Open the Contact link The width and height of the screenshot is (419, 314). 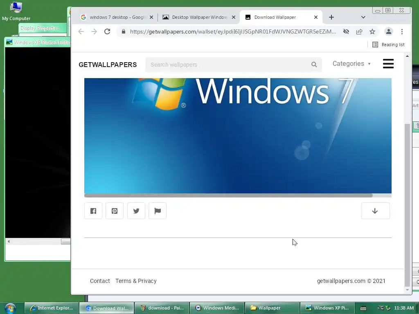(100, 281)
